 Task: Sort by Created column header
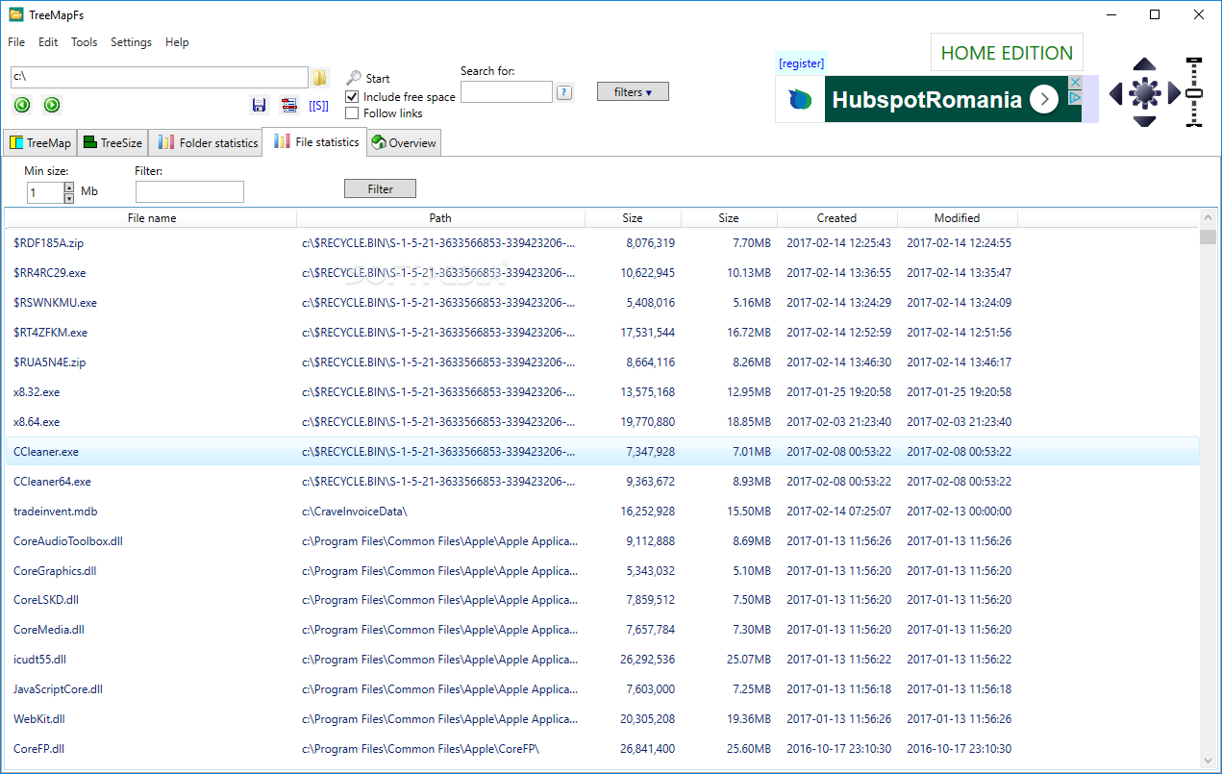pyautogui.click(x=836, y=218)
